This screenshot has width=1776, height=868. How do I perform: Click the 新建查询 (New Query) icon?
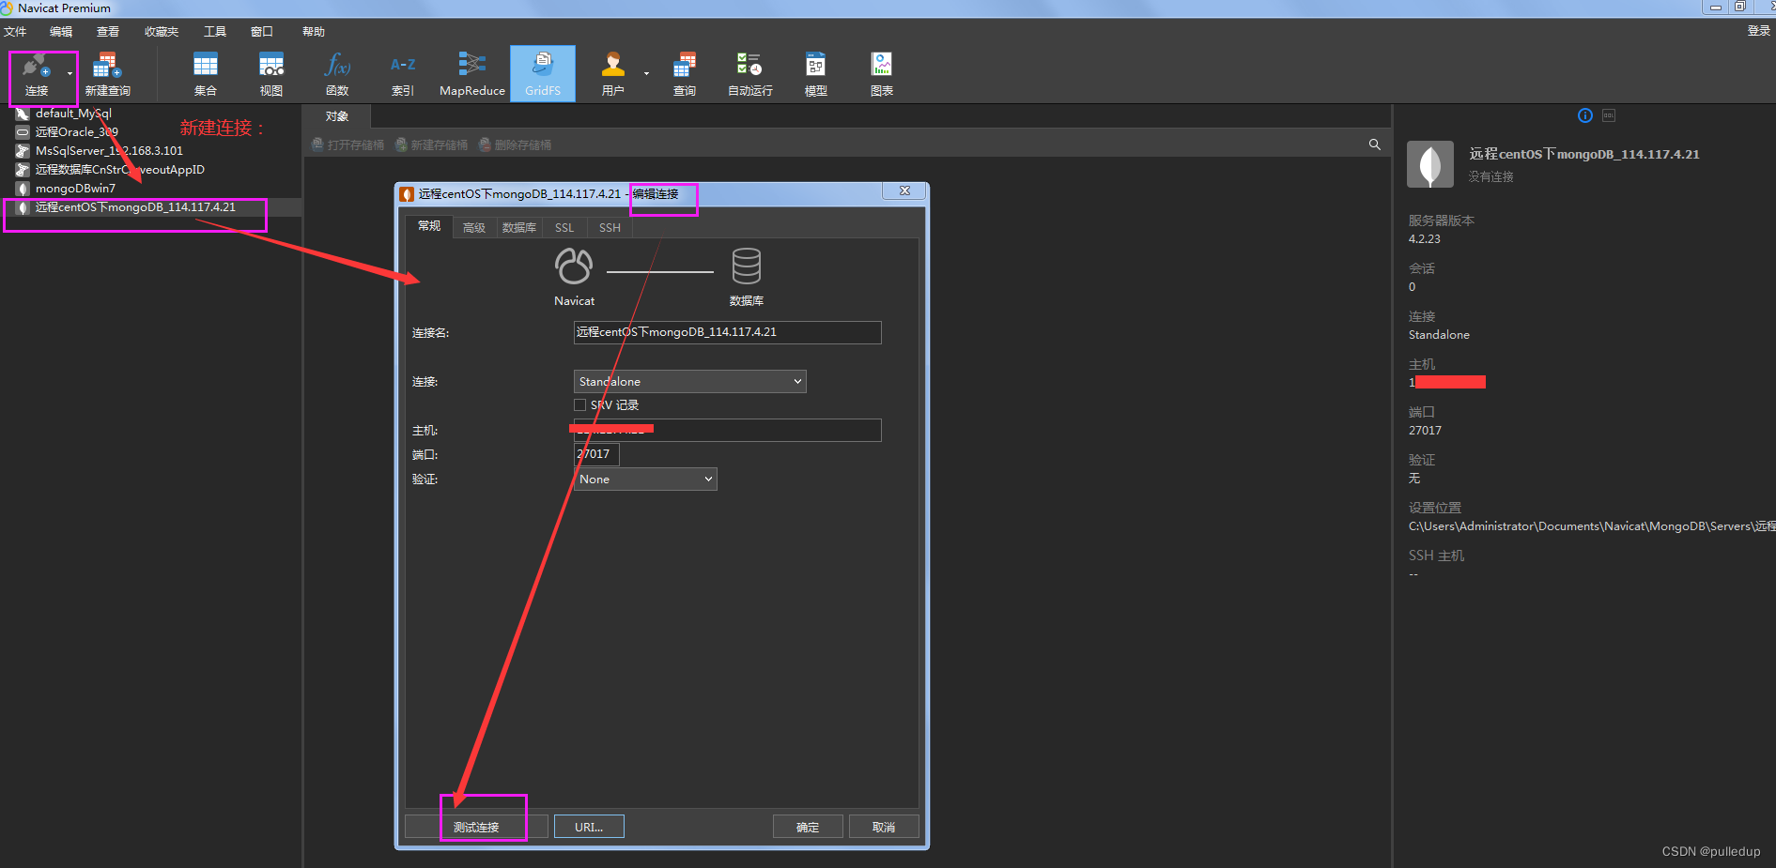(107, 74)
